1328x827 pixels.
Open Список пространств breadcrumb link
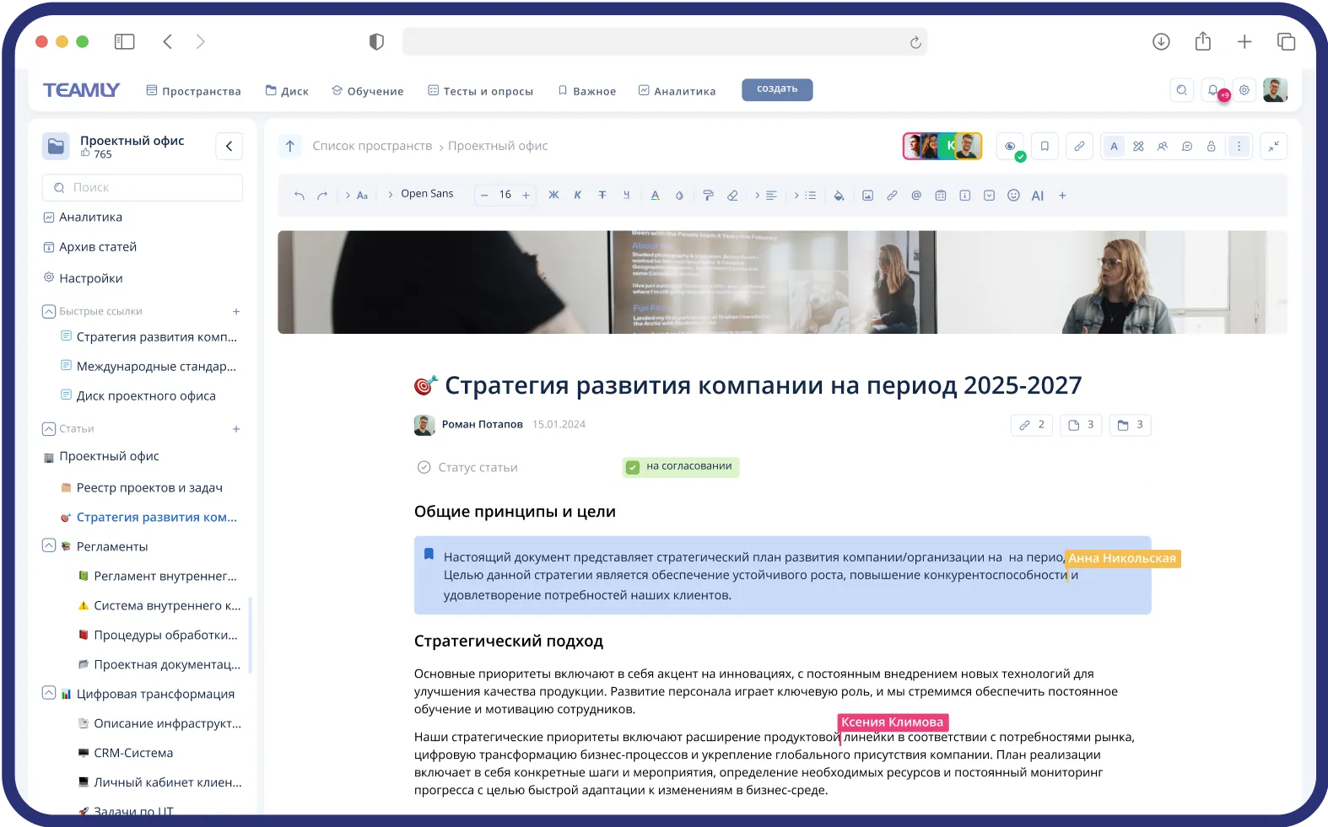tap(372, 147)
